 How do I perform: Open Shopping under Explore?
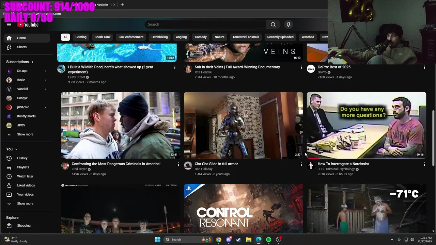pos(27,226)
